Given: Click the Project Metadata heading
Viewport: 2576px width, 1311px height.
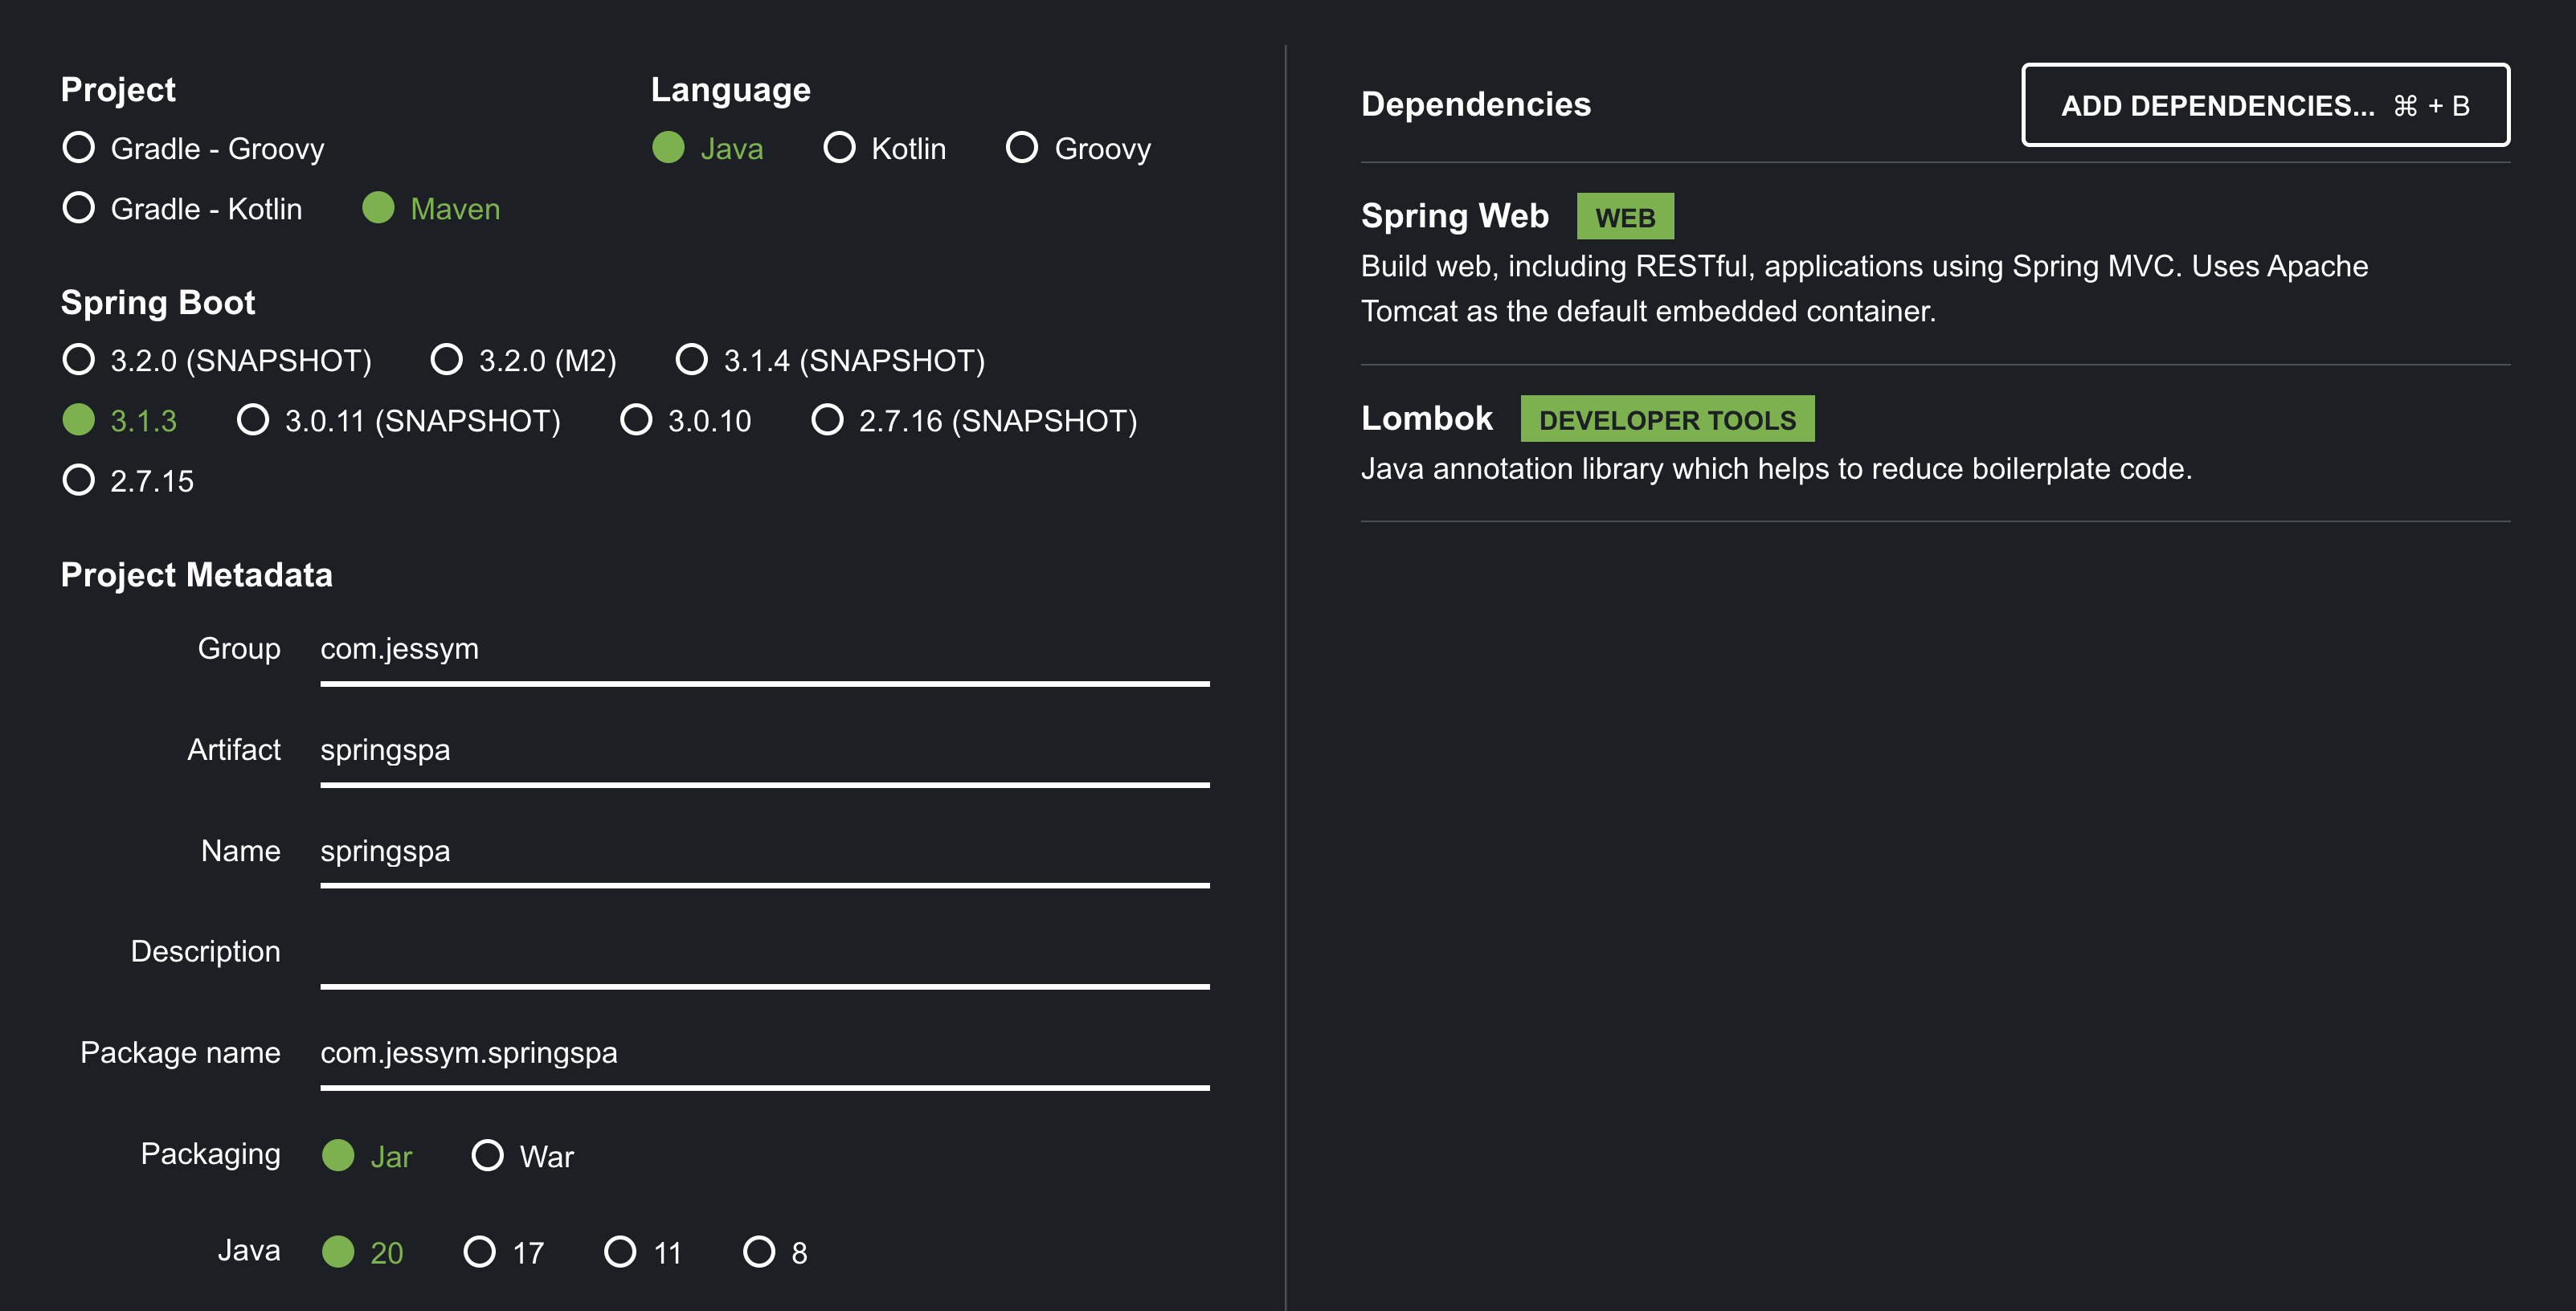Looking at the screenshot, I should [197, 575].
